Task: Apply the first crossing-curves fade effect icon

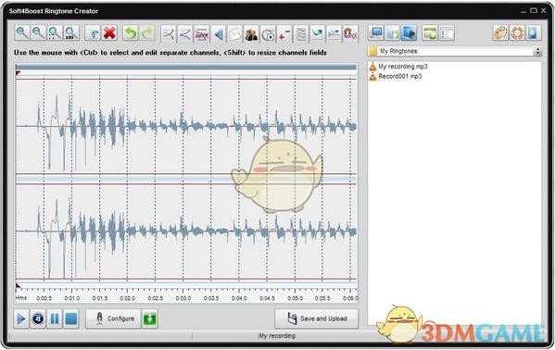Action: click(169, 34)
